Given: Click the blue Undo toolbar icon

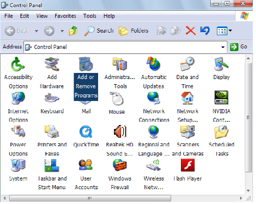Looking at the screenshot, I should coord(205,31).
